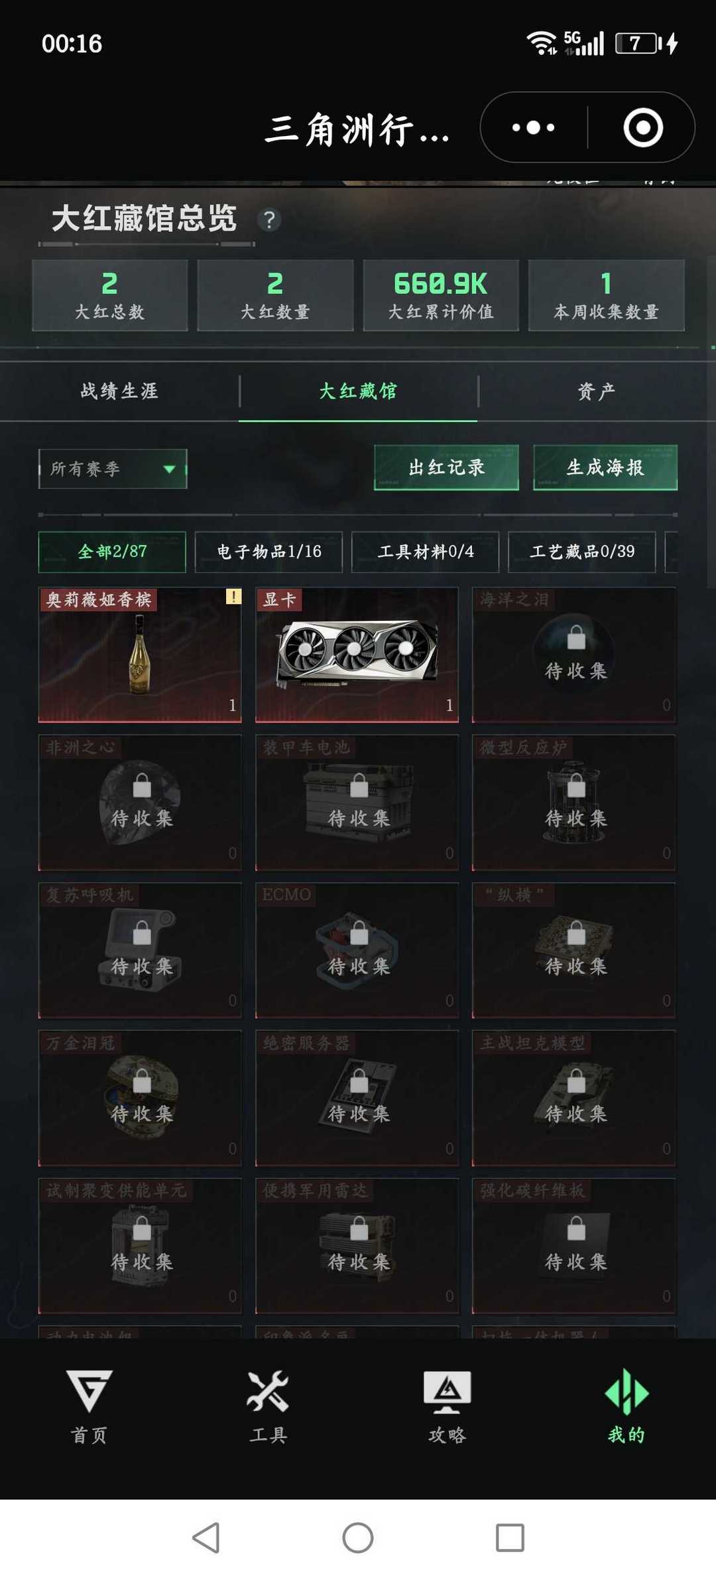This screenshot has height=1576, width=716.
Task: Tap the yellow alert badge on 奥莉薇娅香槟
Action: click(233, 596)
